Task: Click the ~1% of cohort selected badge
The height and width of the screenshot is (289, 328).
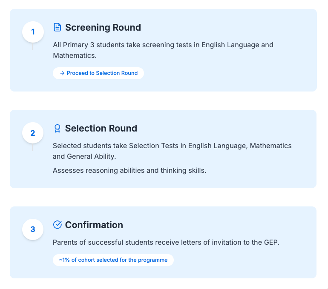Action: [x=113, y=260]
